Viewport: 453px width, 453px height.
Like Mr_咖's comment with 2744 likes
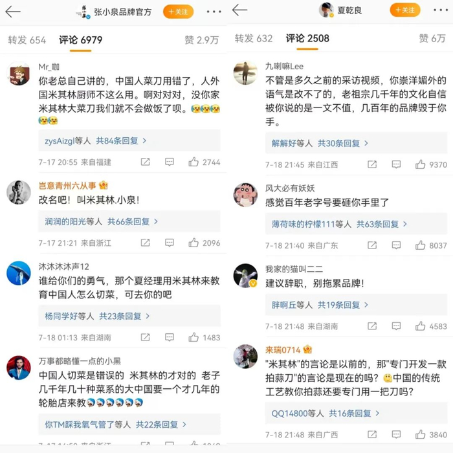click(193, 162)
